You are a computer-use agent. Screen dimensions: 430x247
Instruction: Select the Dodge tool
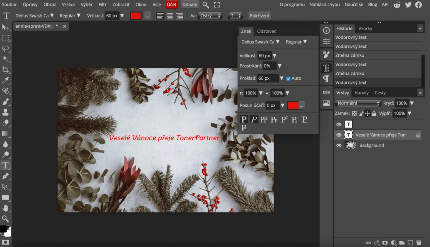(x=5, y=155)
